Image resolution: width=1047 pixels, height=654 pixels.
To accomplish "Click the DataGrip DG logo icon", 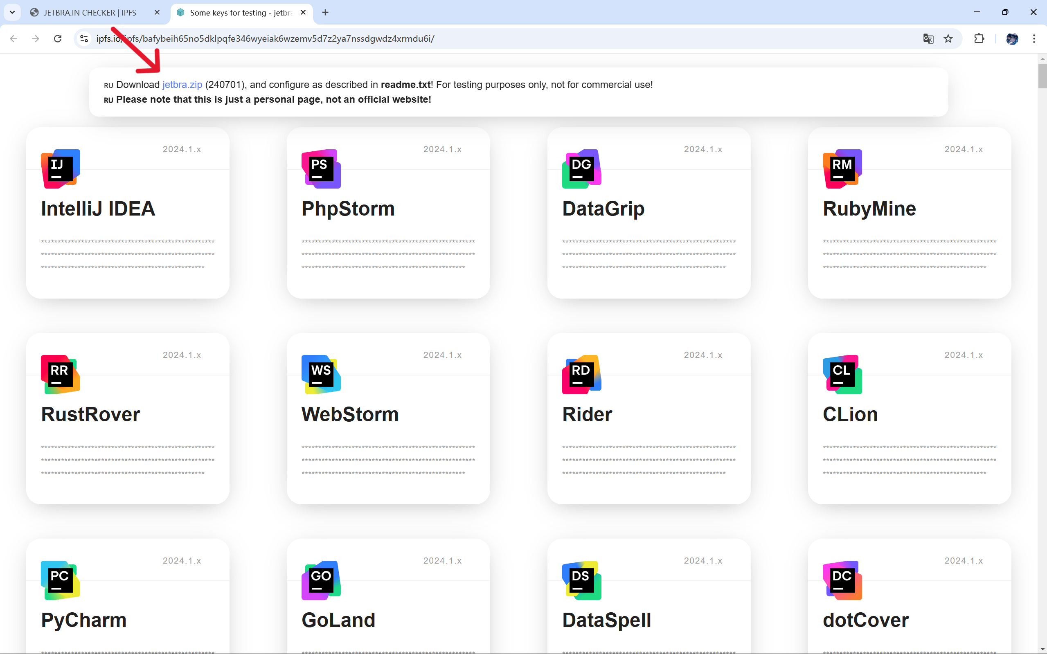I will [x=581, y=169].
